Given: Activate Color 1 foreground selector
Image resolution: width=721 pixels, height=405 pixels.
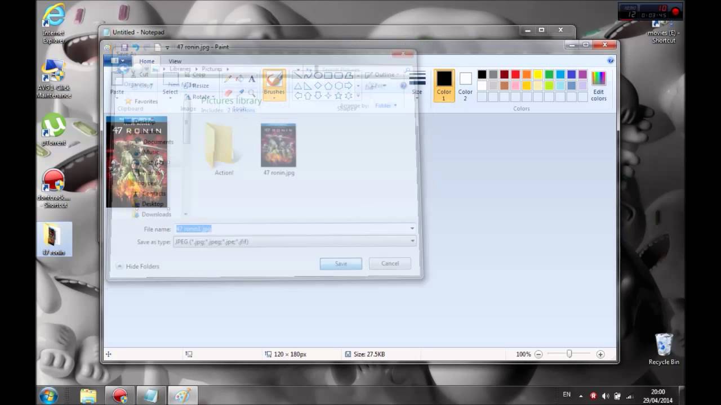Looking at the screenshot, I should click(444, 85).
